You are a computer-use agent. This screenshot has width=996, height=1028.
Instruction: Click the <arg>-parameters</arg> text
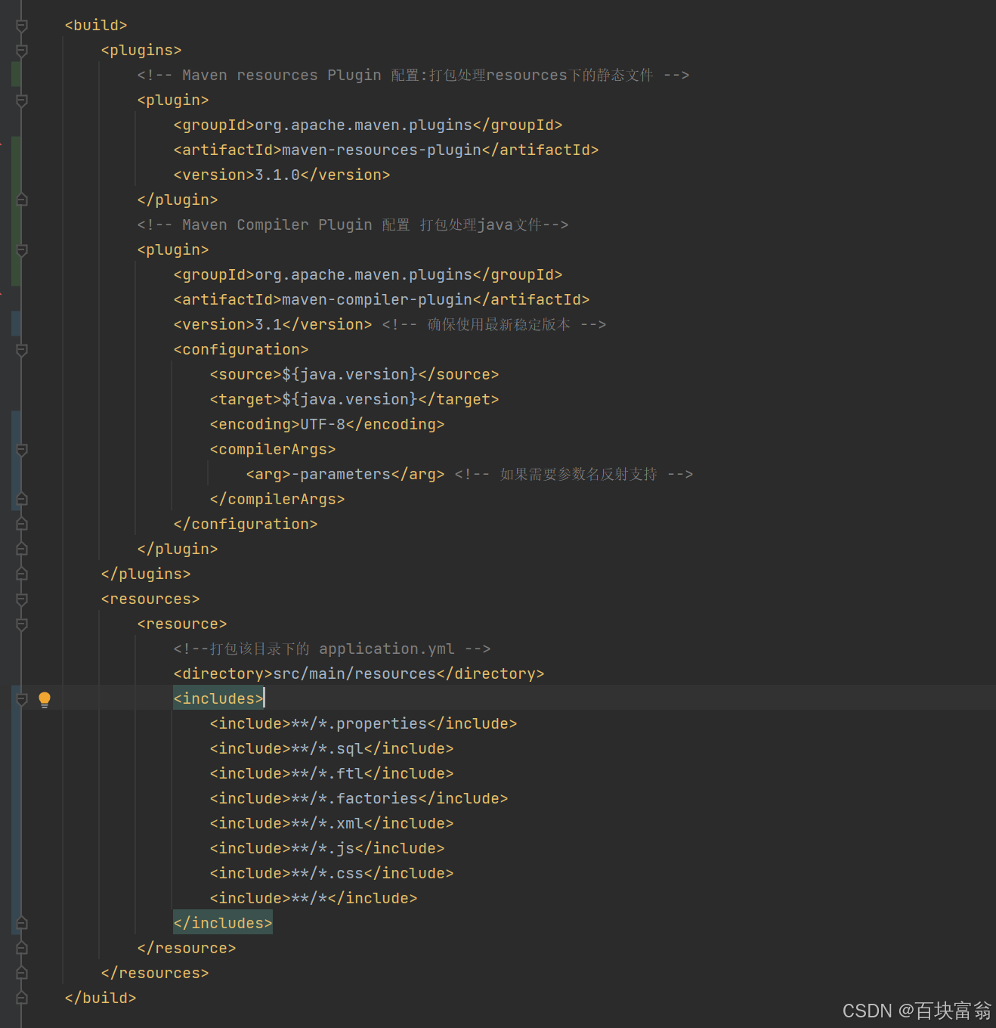(x=345, y=475)
